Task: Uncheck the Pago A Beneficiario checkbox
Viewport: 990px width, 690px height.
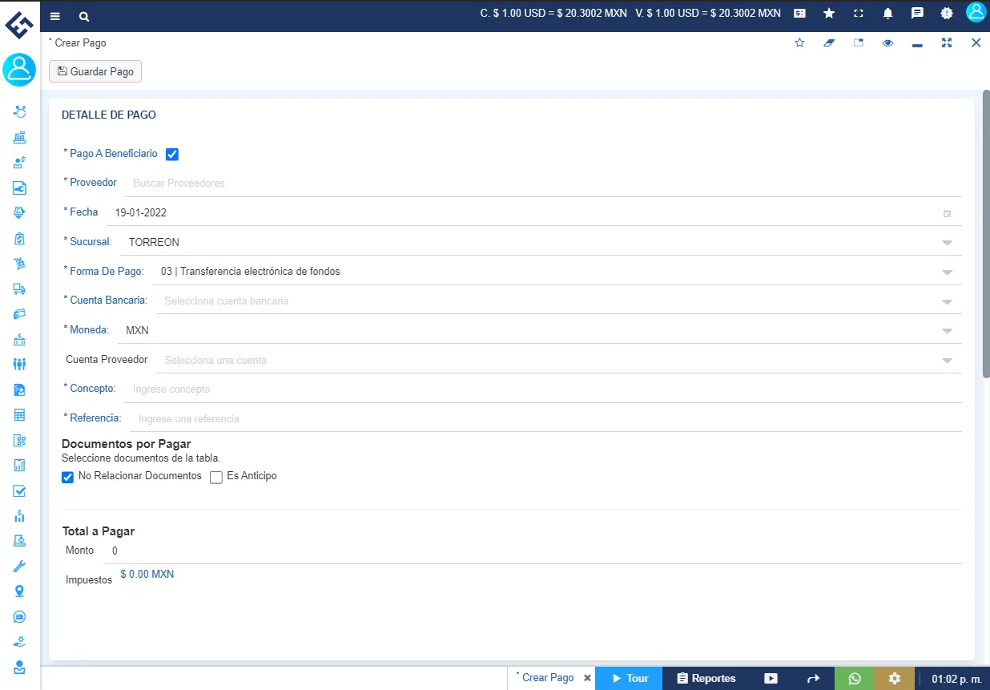Action: pos(172,155)
